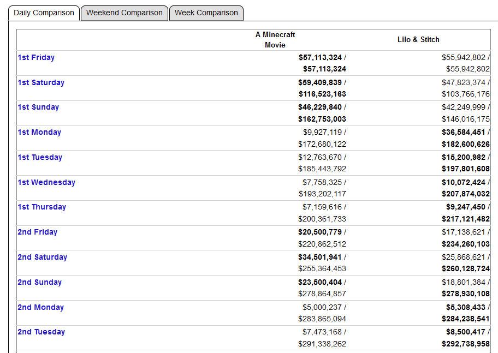The image size is (498, 353).
Task: Select the 1st Wednesday link
Action: [x=46, y=182]
